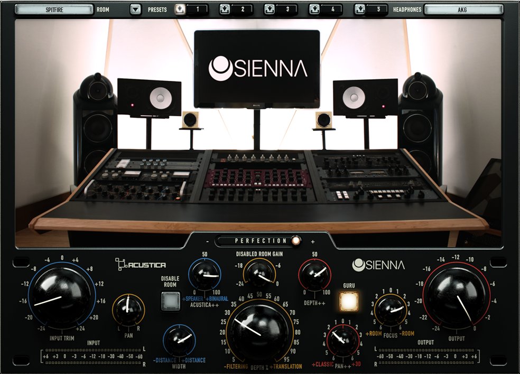This screenshot has height=374, width=520.
Task: Click the HEADPHONES label
Action: 407,10
